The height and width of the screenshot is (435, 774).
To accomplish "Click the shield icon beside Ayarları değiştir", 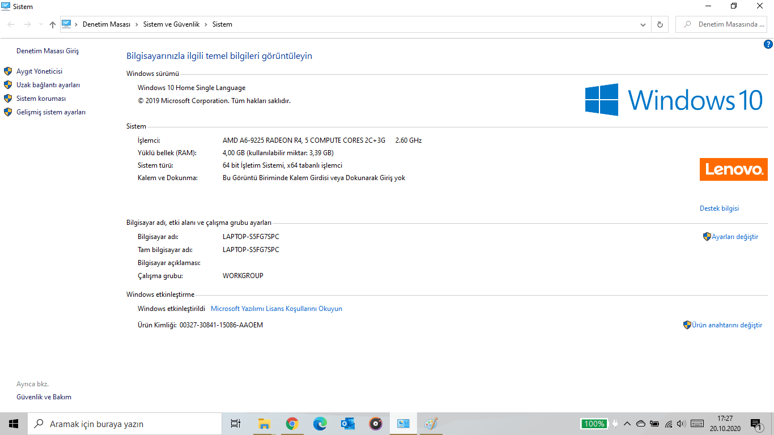I will pos(707,237).
